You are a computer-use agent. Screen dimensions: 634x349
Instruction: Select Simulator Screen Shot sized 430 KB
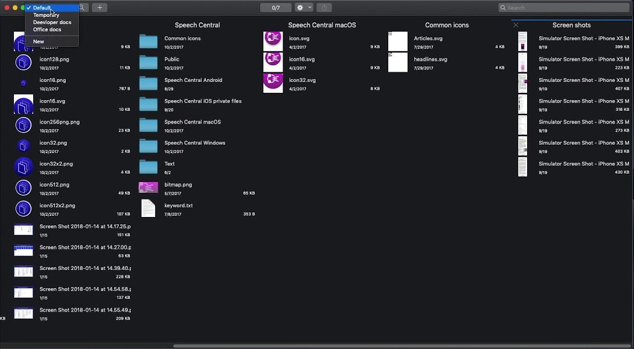point(574,168)
